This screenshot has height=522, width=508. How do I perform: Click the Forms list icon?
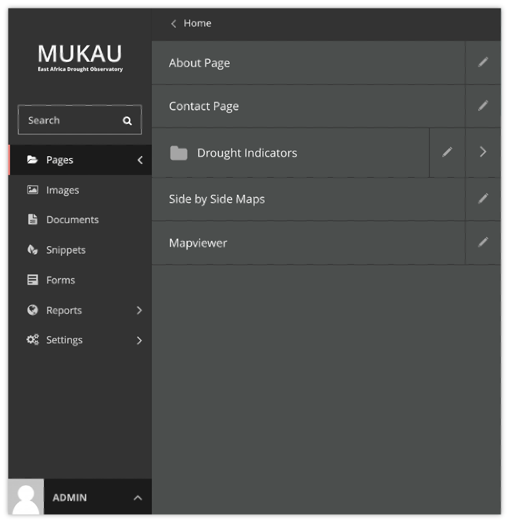click(x=33, y=280)
